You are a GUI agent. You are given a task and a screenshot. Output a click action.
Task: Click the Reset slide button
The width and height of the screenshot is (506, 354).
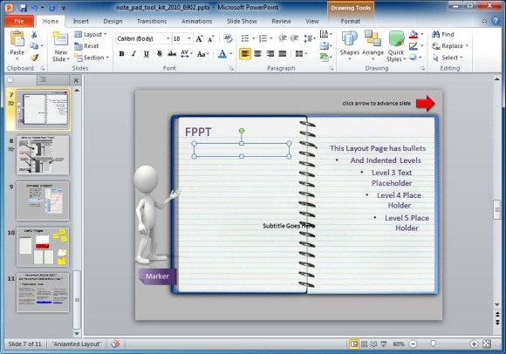(x=86, y=46)
